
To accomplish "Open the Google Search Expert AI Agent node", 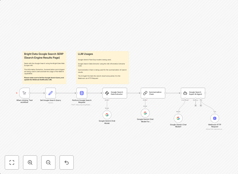I will (193, 93).
